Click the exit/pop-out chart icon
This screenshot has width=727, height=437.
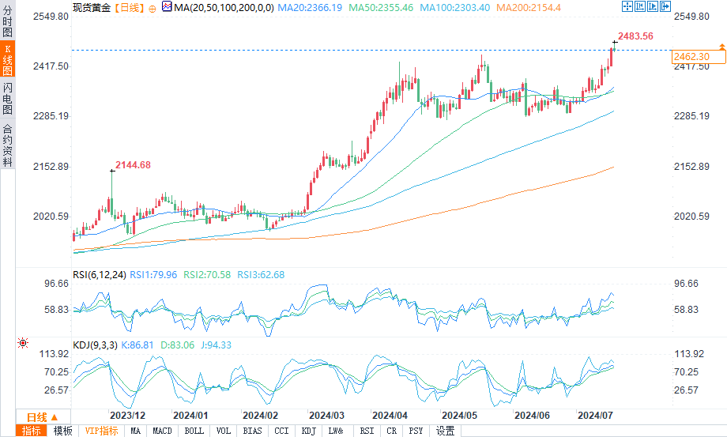pyautogui.click(x=665, y=7)
